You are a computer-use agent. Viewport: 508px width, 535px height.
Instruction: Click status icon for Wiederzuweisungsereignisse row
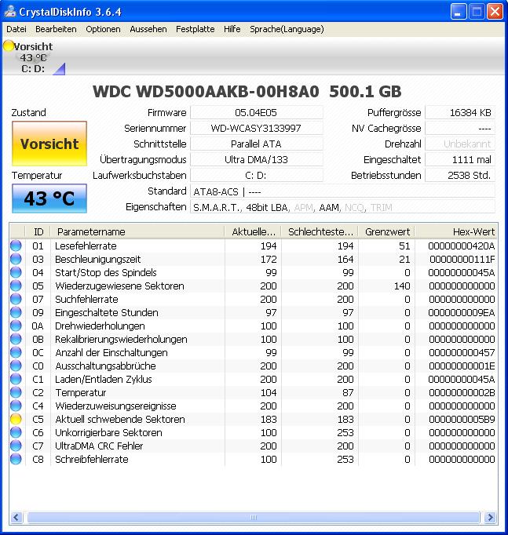tap(16, 406)
